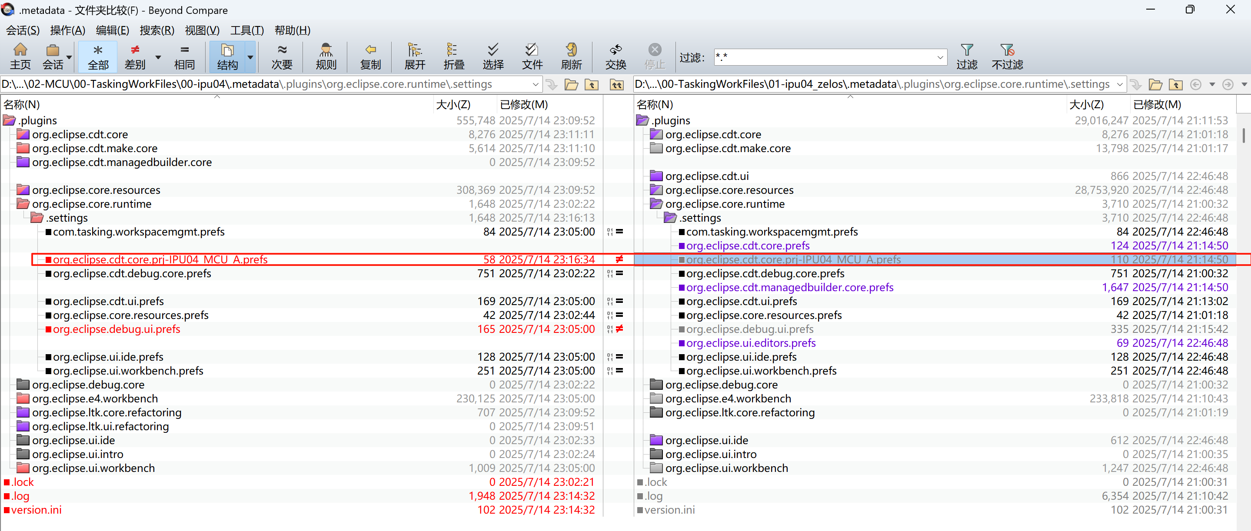Click the 展开 (Expand) toolbar icon
Screen dimensions: 1251x531
click(x=414, y=56)
